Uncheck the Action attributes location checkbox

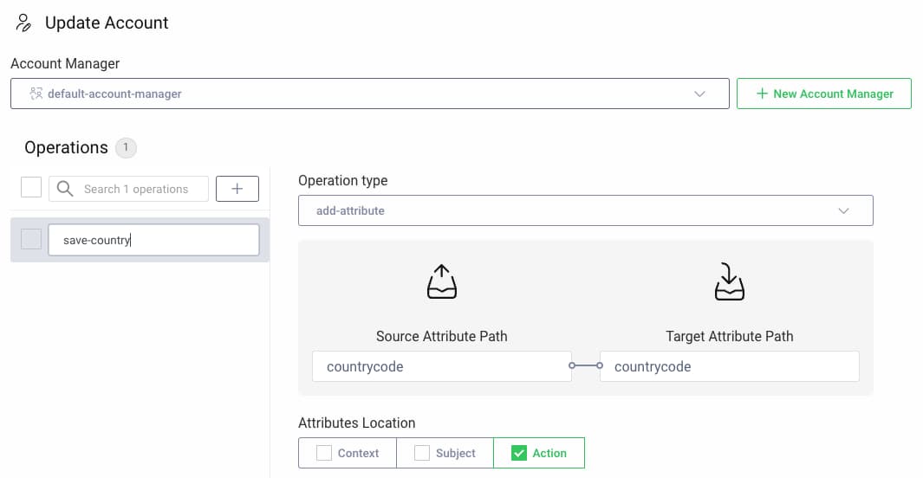point(518,453)
